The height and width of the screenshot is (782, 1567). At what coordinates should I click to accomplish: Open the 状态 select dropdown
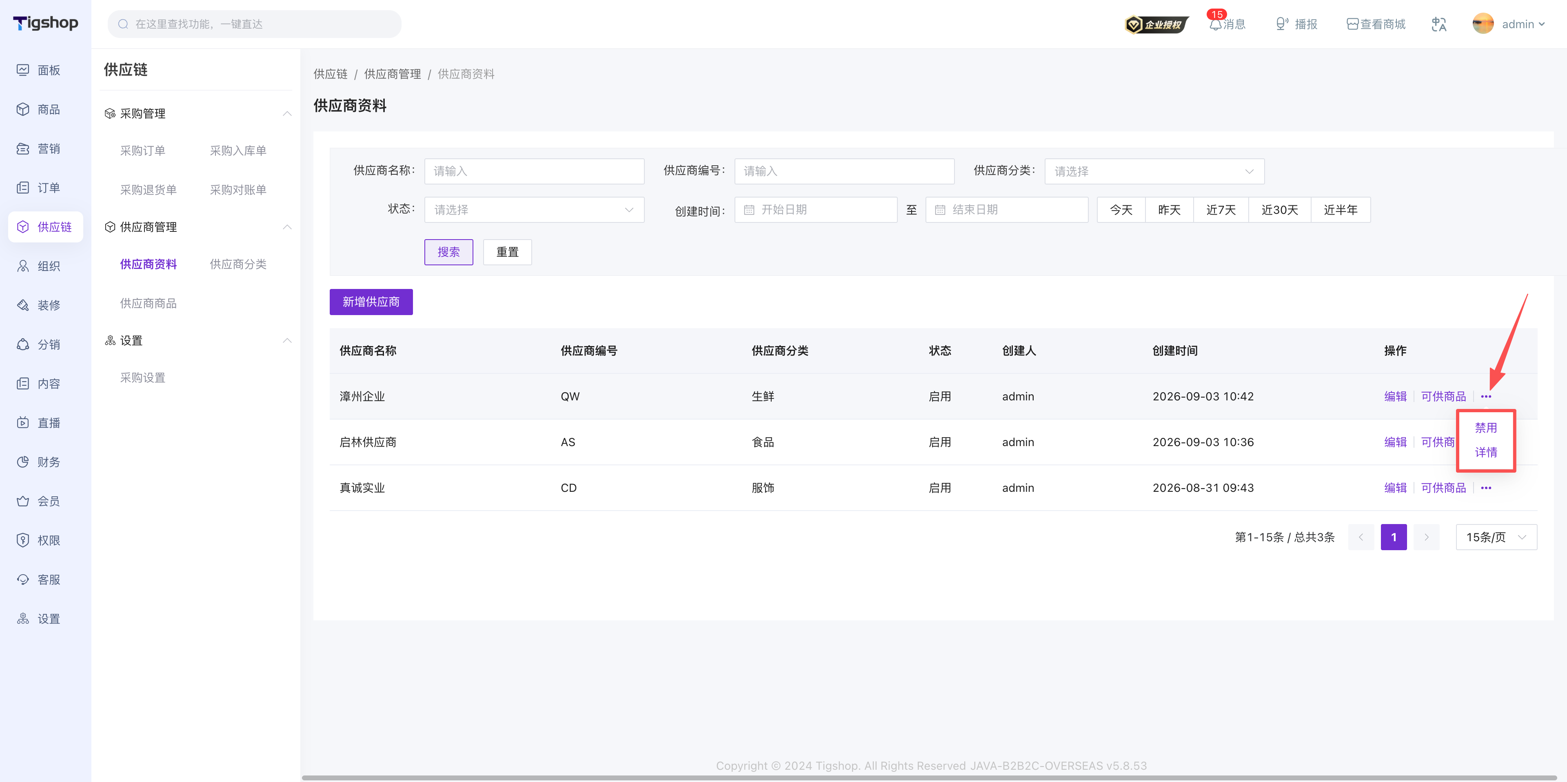tap(534, 210)
